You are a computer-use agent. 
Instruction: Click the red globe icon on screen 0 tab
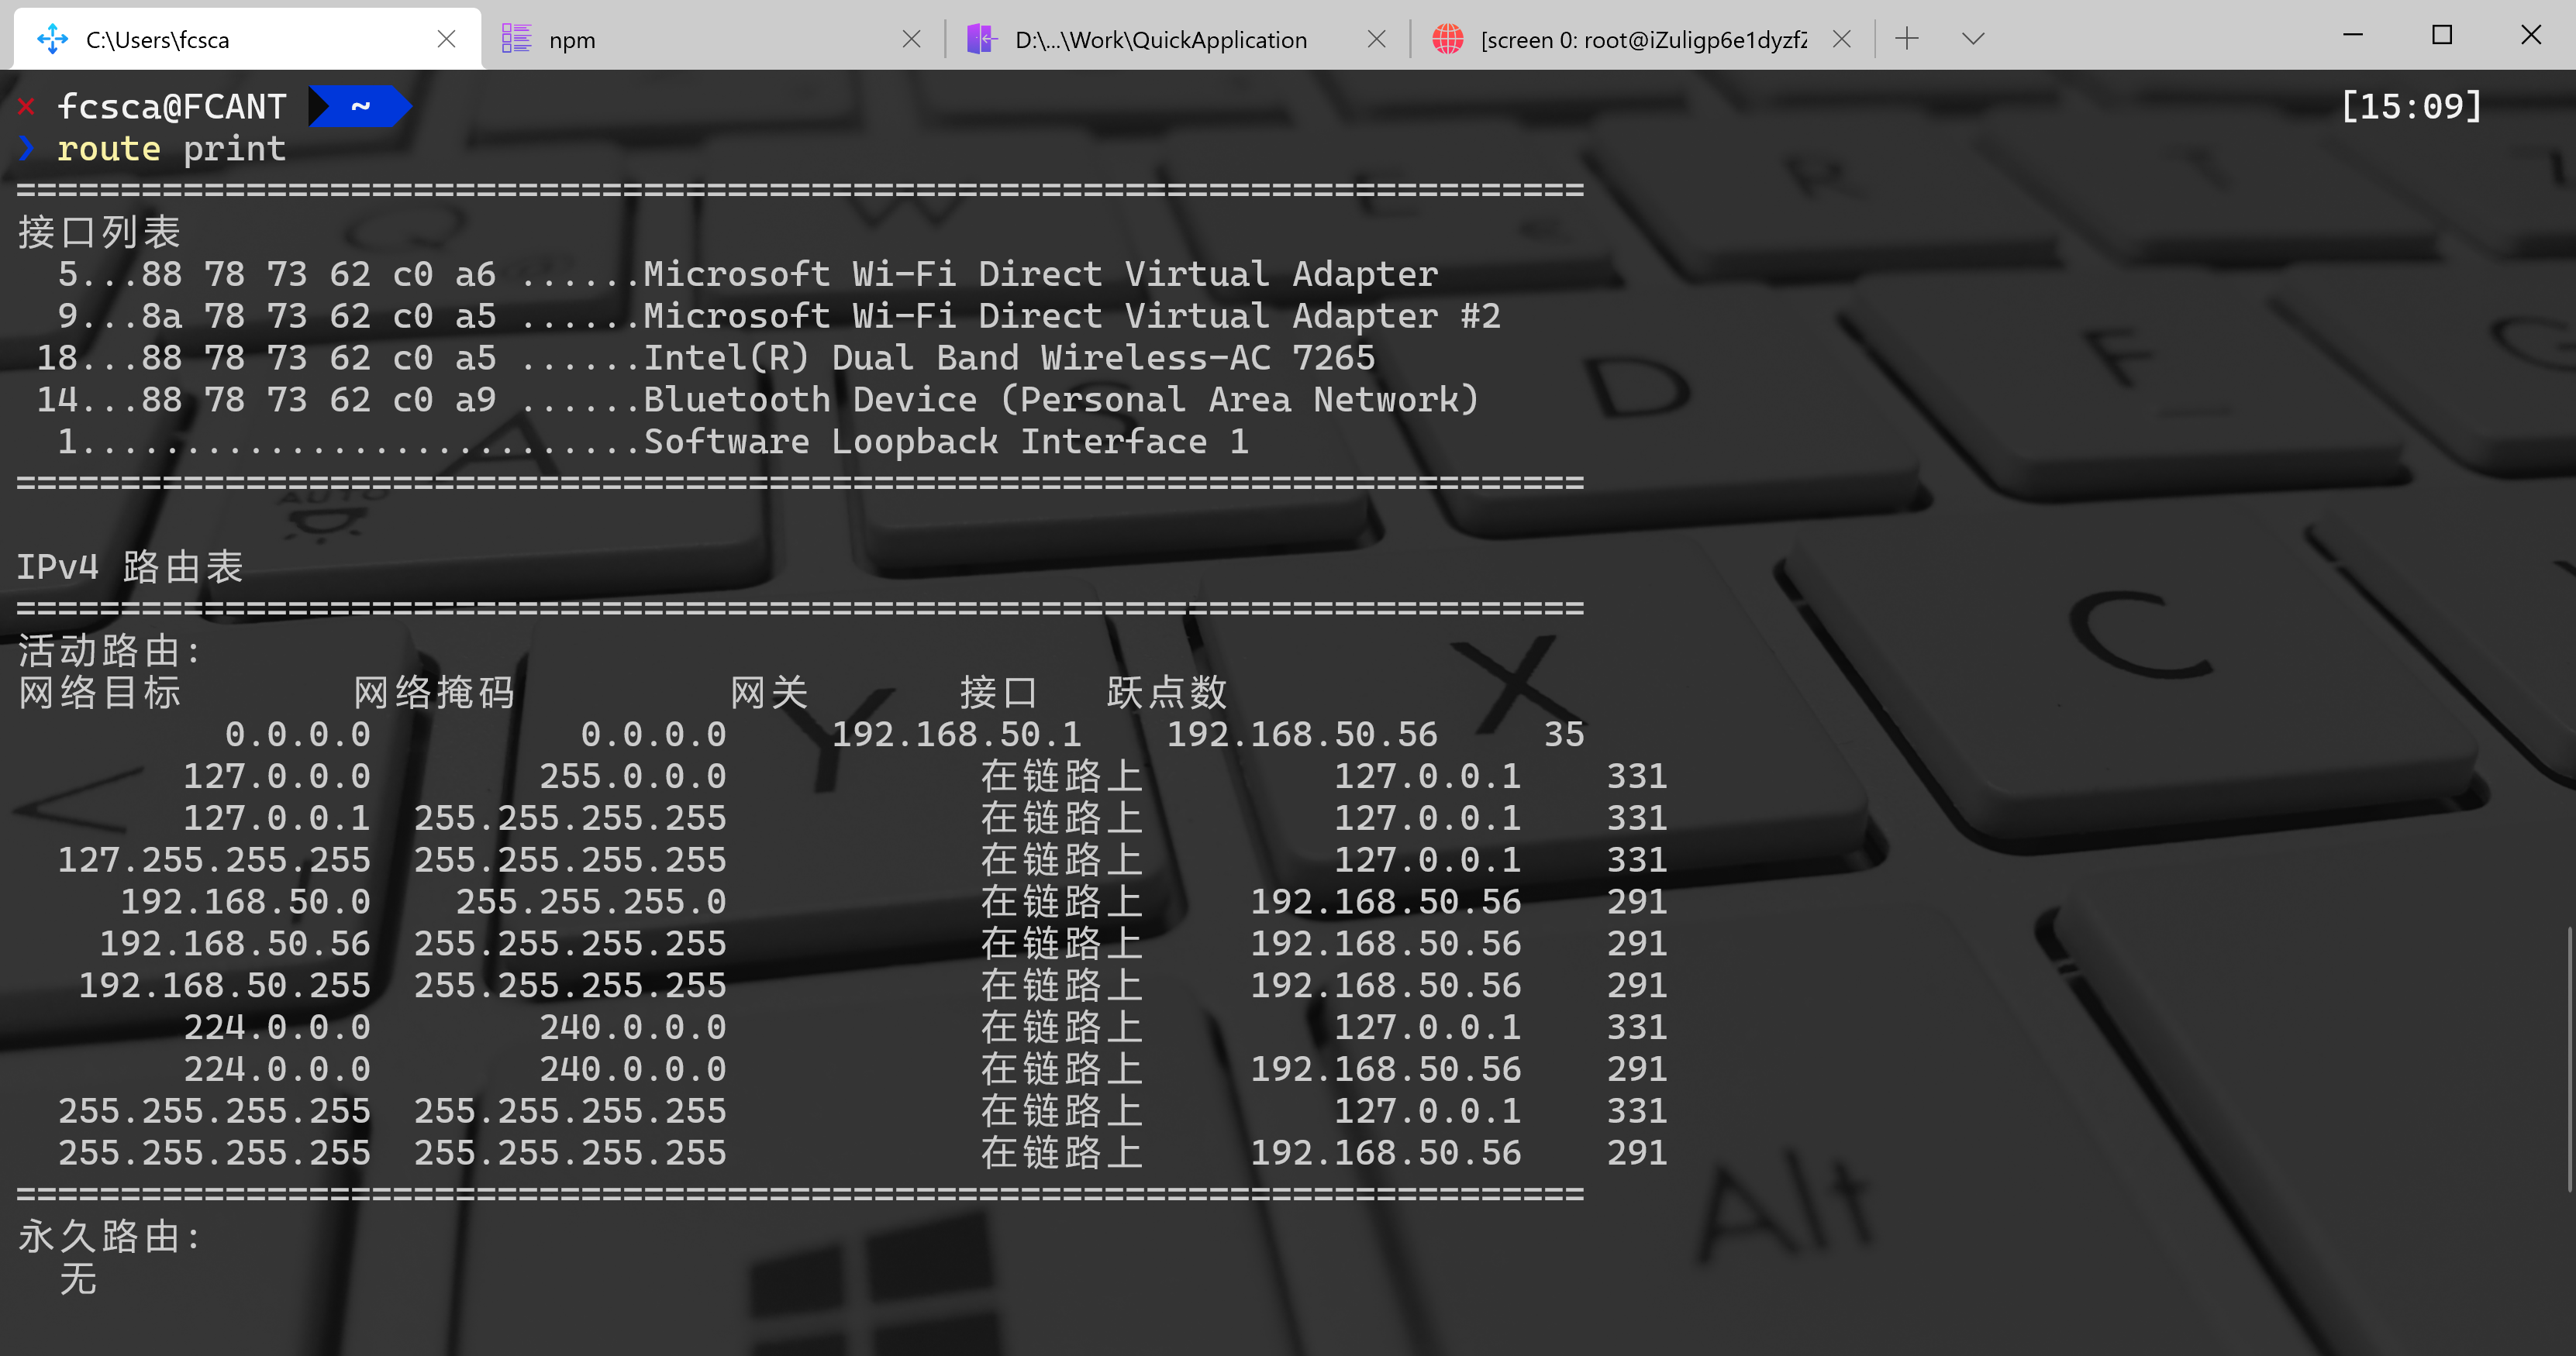1447,39
